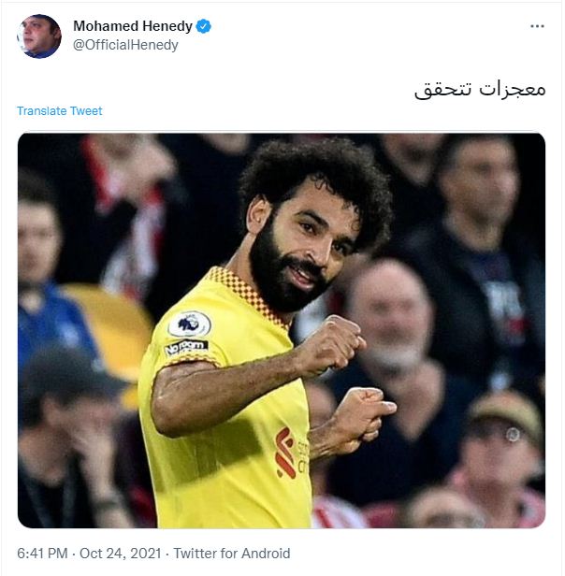Click the Premier League badge on the sleeve
The width and height of the screenshot is (565, 576).
[x=189, y=324]
